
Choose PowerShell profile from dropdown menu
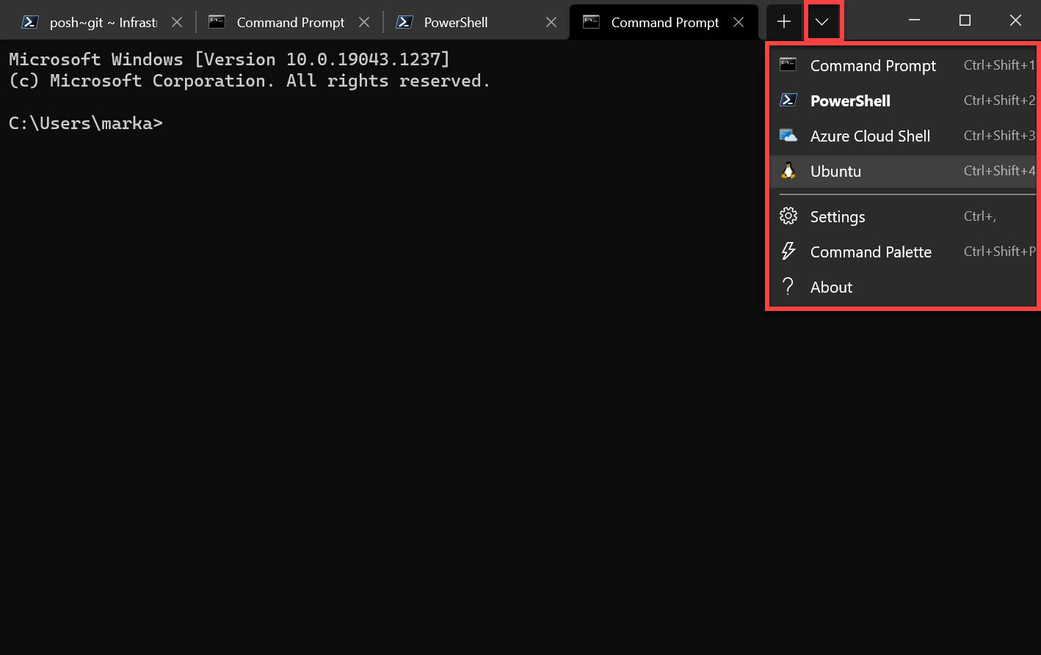(x=903, y=100)
